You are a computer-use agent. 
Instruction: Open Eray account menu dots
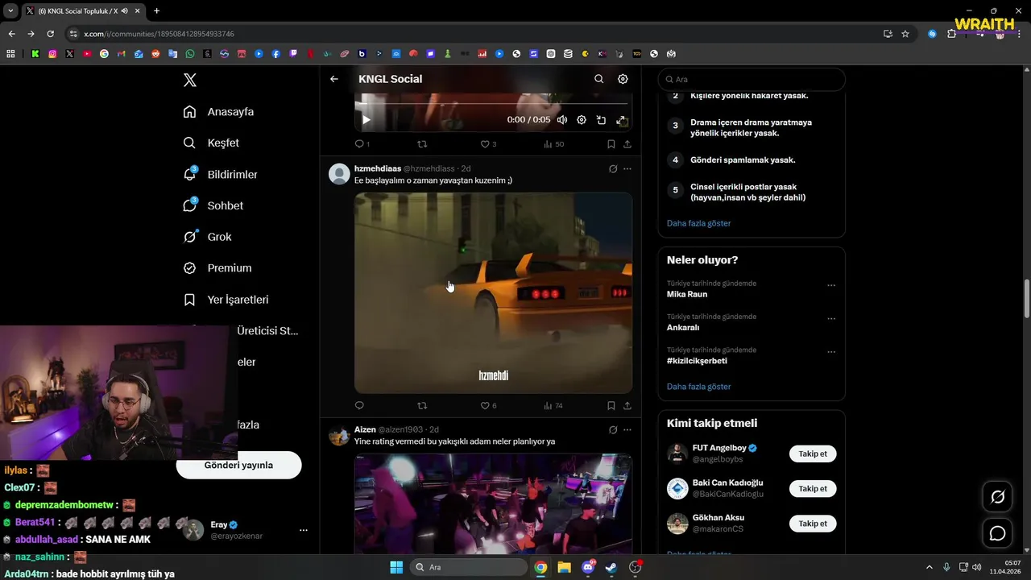tap(304, 530)
